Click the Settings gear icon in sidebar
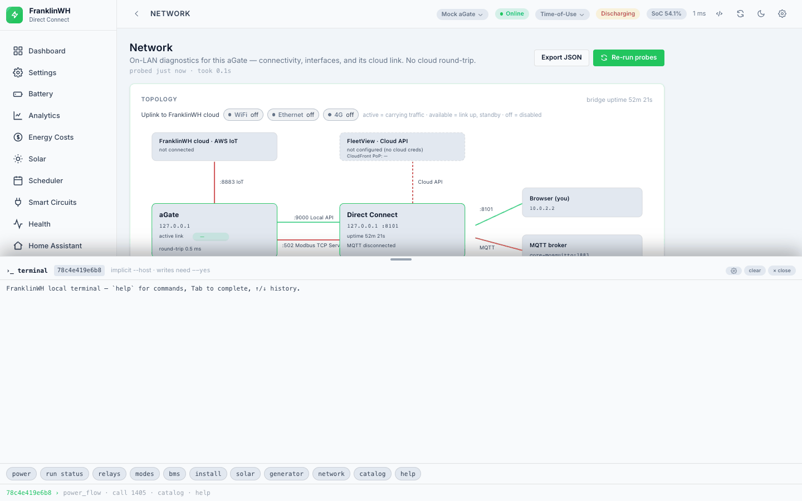802x501 pixels. click(x=18, y=73)
